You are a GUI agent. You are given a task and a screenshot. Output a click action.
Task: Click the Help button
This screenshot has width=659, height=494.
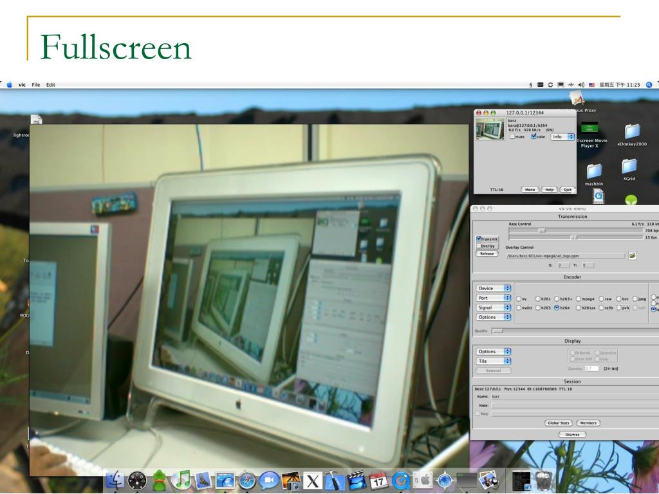click(550, 190)
